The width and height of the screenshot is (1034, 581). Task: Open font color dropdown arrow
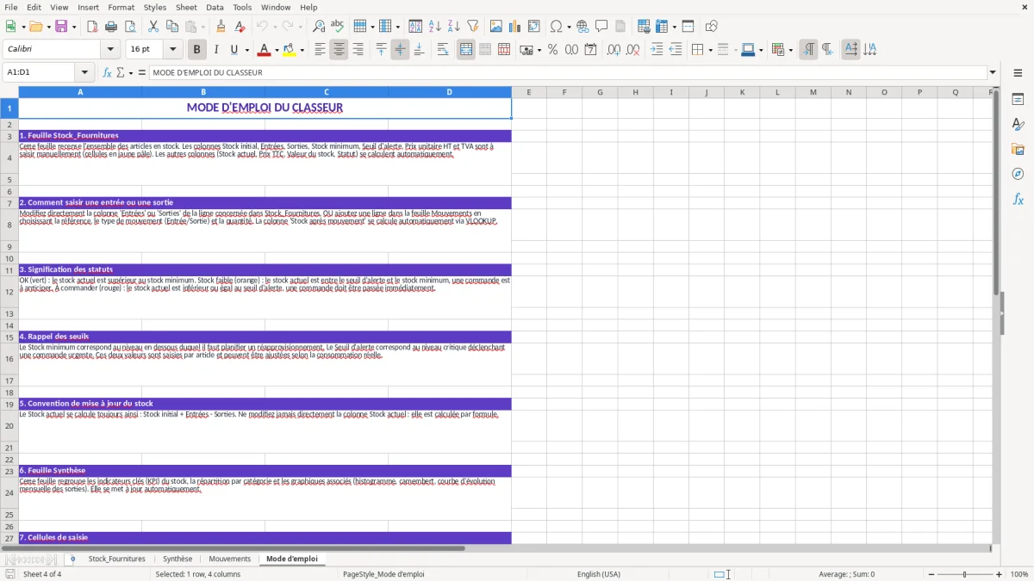pos(277,50)
